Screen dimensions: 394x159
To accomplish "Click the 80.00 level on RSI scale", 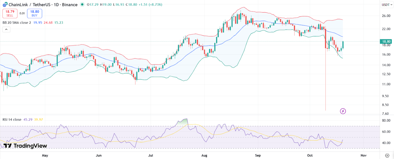I will click(386, 120).
